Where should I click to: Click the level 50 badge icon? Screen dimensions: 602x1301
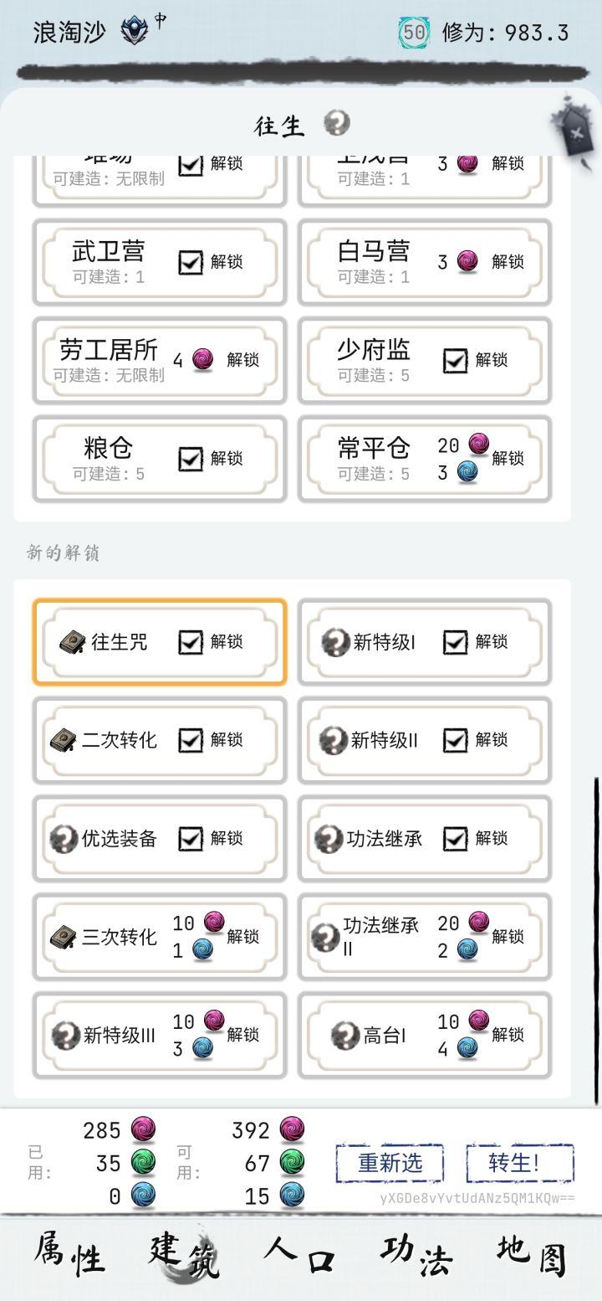(413, 32)
